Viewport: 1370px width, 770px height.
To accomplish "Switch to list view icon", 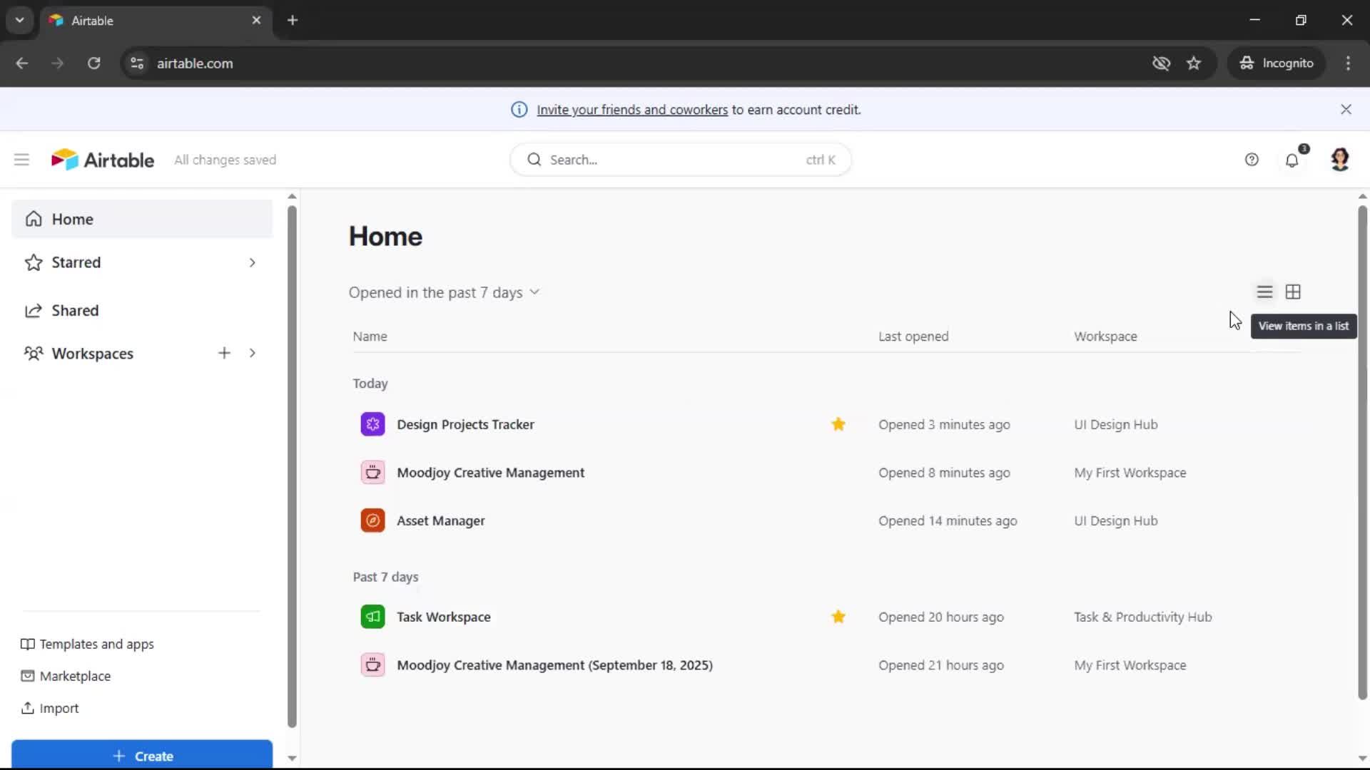I will tap(1264, 292).
